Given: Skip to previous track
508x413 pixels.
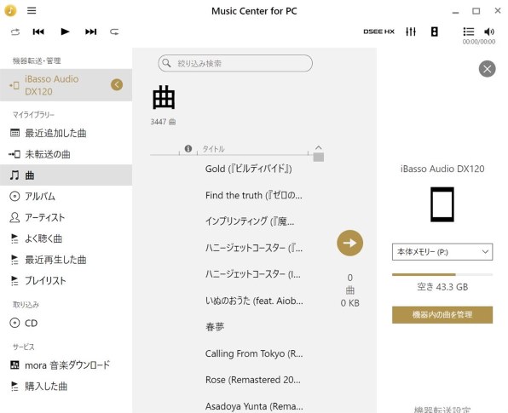Looking at the screenshot, I should 38,32.
